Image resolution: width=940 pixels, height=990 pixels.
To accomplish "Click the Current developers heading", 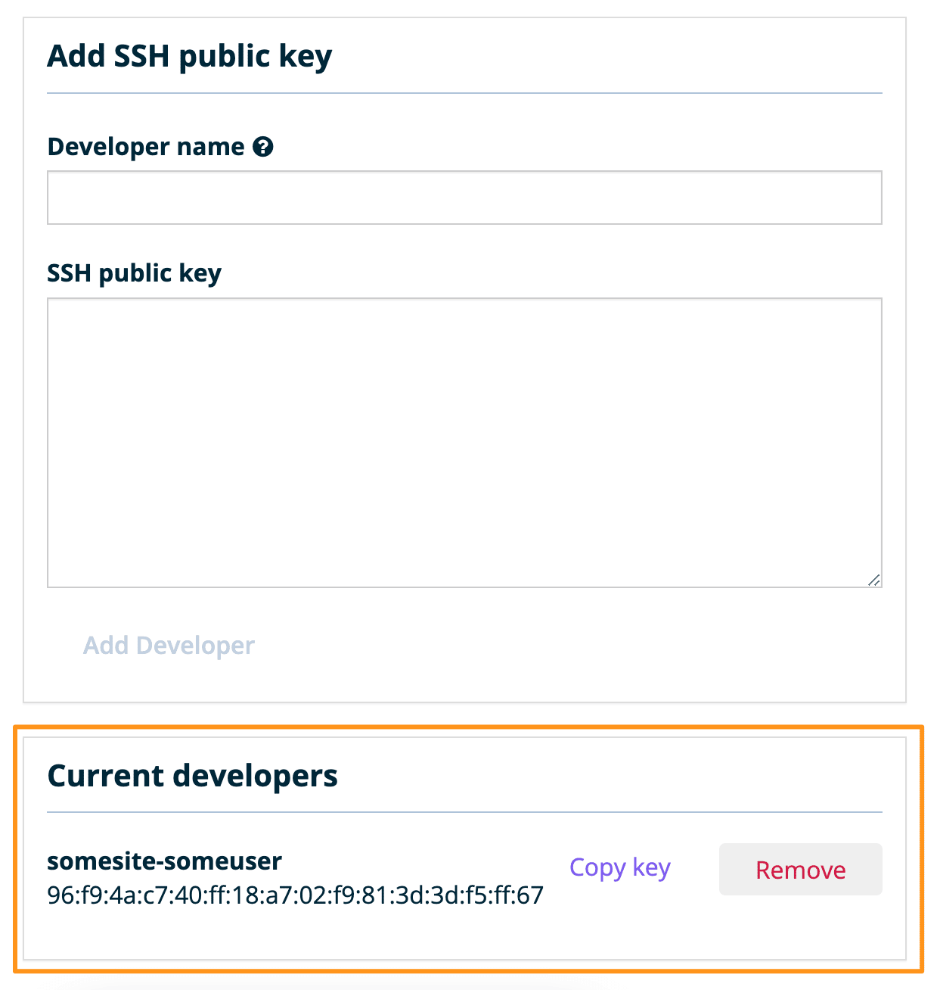I will click(x=193, y=774).
